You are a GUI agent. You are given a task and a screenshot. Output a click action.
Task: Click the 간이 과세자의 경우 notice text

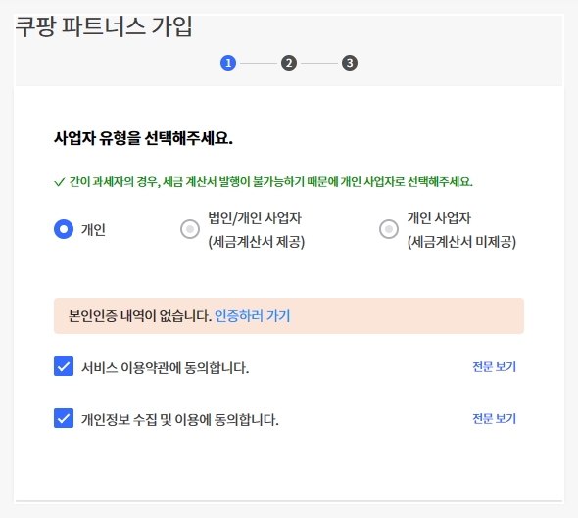point(271,182)
